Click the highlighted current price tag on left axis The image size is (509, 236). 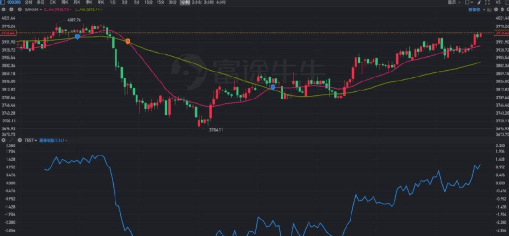point(8,32)
